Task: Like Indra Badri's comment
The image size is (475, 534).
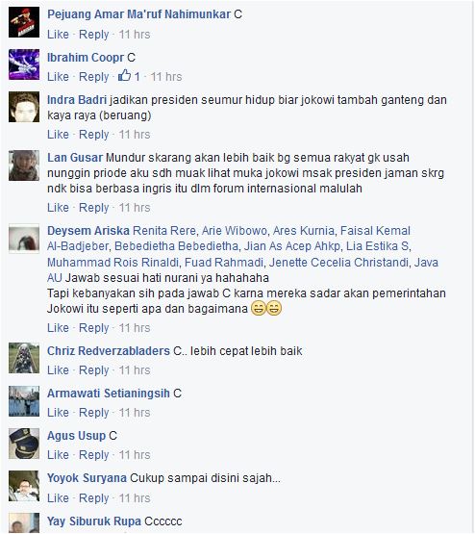Action: click(58, 135)
